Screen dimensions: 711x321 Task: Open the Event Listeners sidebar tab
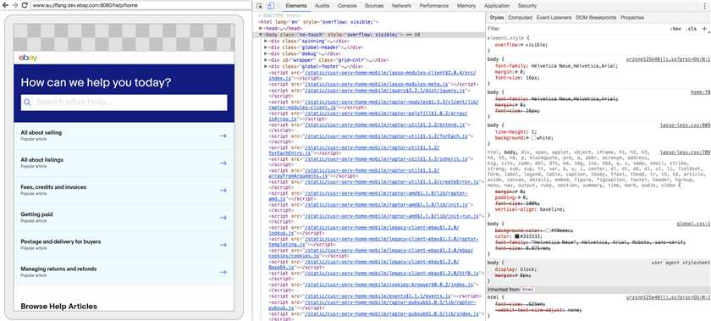(554, 18)
